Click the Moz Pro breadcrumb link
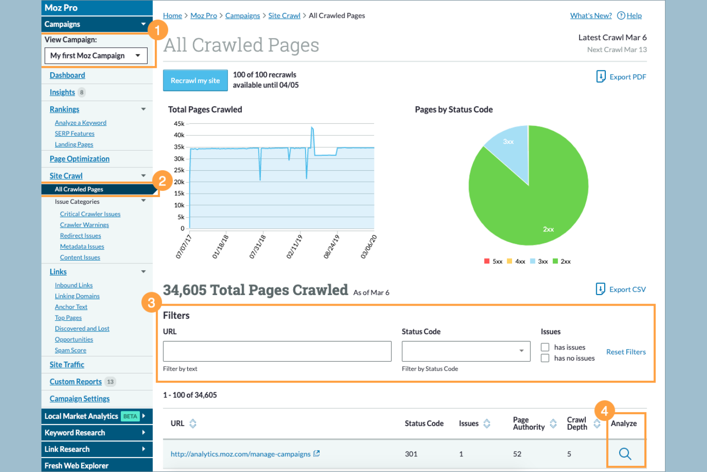Image resolution: width=707 pixels, height=472 pixels. (x=204, y=16)
